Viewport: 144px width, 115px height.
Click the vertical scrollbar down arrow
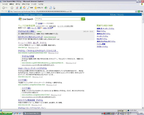point(143,108)
